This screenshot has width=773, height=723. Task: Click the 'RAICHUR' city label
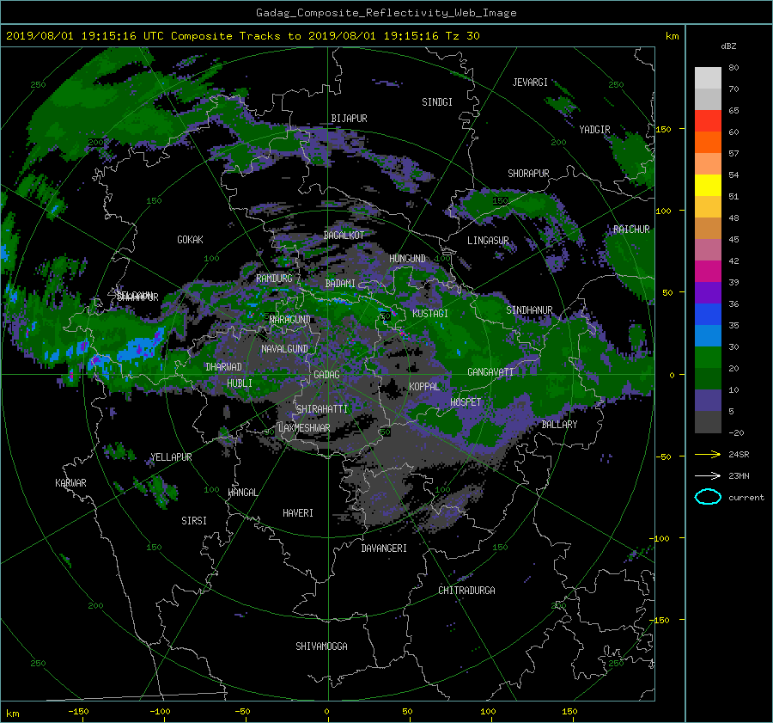click(631, 230)
